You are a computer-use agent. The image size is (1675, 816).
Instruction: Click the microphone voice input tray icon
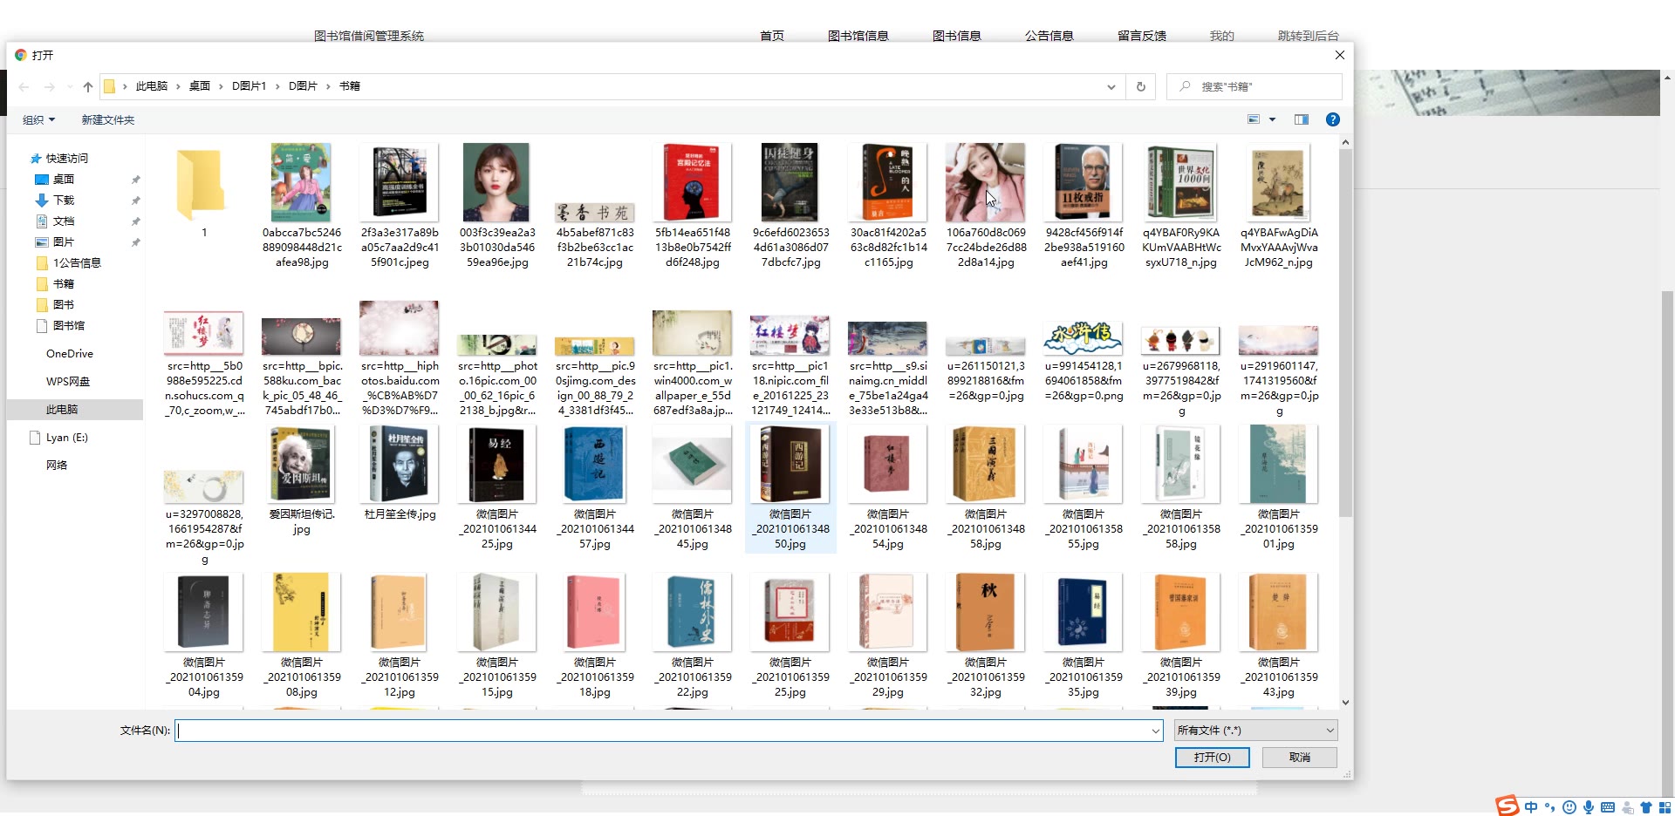point(1589,807)
